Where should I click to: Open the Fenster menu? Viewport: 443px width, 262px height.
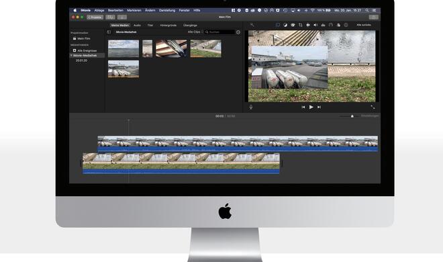coord(184,10)
